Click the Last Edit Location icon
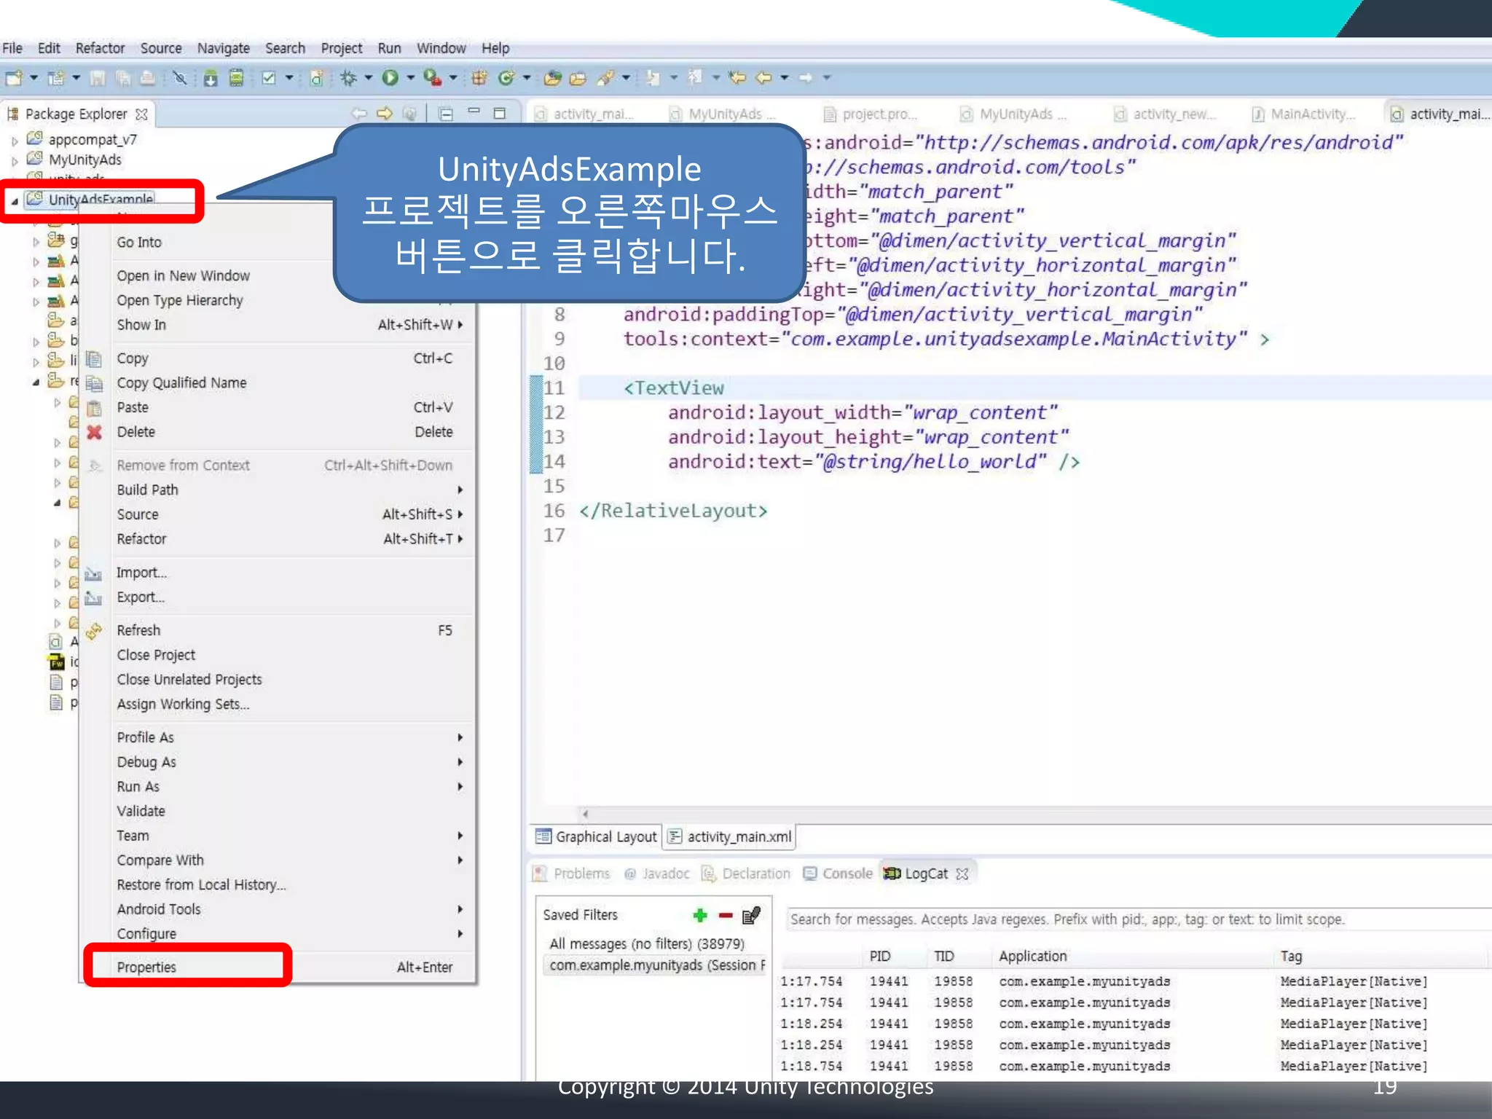1492x1119 pixels. (x=737, y=77)
